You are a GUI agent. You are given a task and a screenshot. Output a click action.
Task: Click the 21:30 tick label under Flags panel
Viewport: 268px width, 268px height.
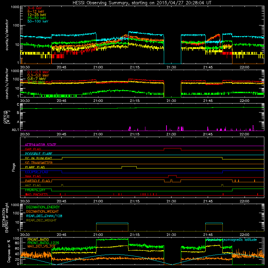(x=171, y=201)
